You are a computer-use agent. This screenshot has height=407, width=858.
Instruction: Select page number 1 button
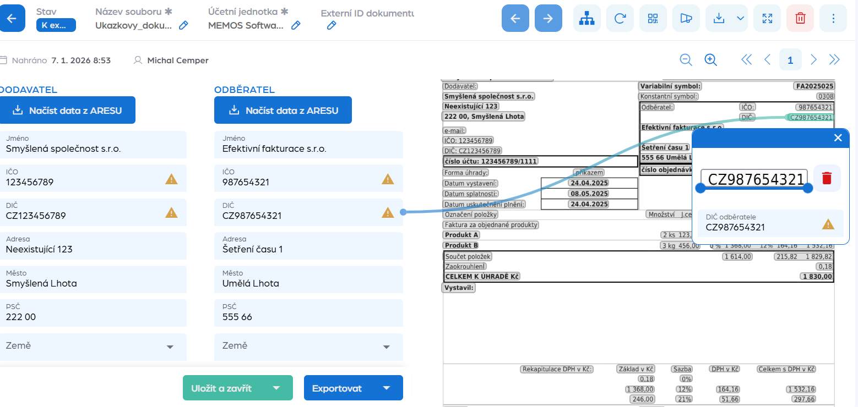(790, 60)
